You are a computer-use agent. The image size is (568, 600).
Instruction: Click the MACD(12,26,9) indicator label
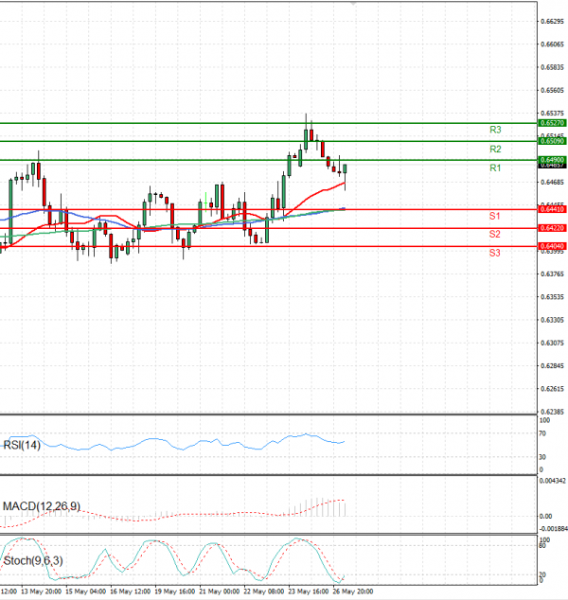pos(42,506)
